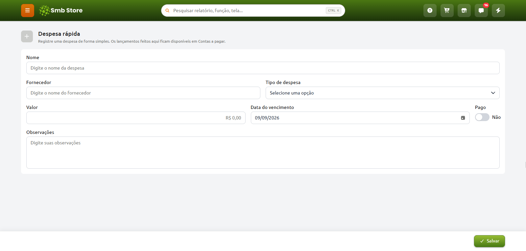Open the store front icon

coord(464,10)
